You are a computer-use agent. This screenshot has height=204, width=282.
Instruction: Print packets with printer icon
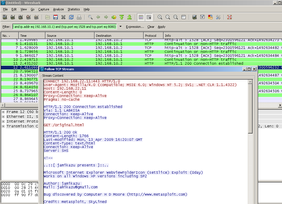click(79, 17)
